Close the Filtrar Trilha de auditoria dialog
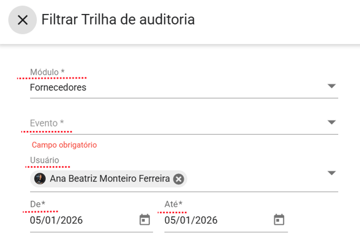This screenshot has width=360, height=249. (x=22, y=20)
